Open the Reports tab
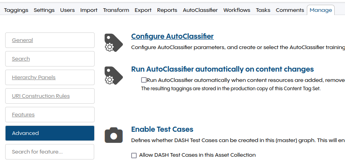The width and height of the screenshot is (345, 167). click(167, 10)
